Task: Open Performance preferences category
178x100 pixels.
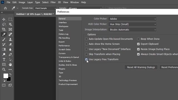Action: tap(64, 46)
